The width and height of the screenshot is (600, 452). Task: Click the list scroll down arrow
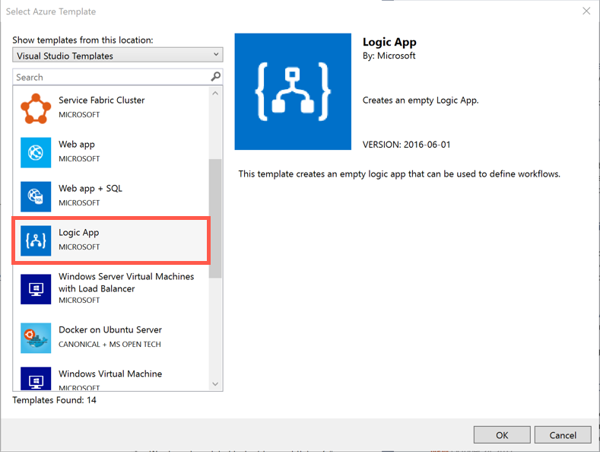point(215,384)
